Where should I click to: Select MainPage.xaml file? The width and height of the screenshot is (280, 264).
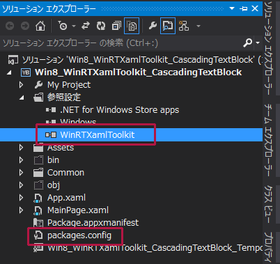point(78,210)
